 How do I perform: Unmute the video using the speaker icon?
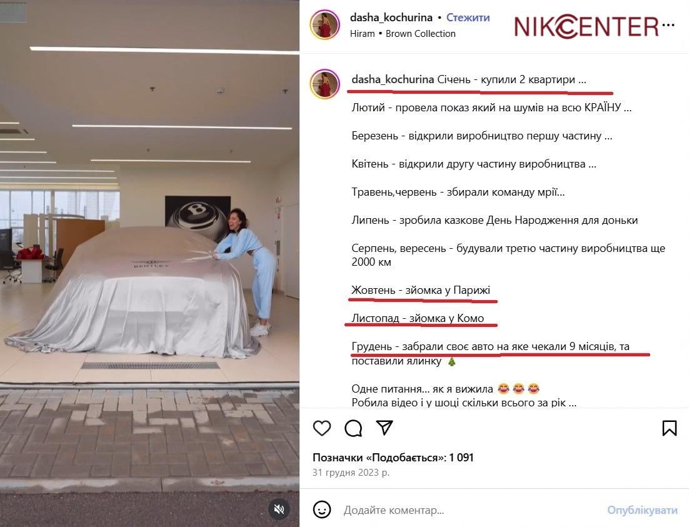point(279,509)
